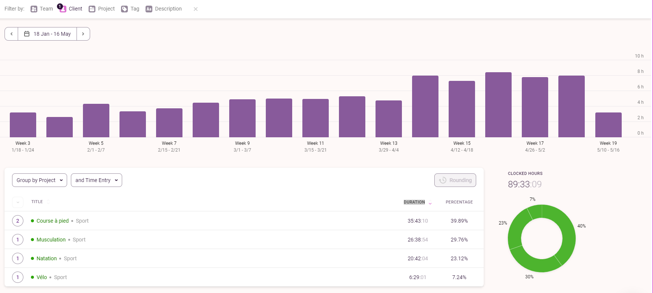Toggle expand-all in table header
This screenshot has height=293, width=653.
click(x=18, y=202)
